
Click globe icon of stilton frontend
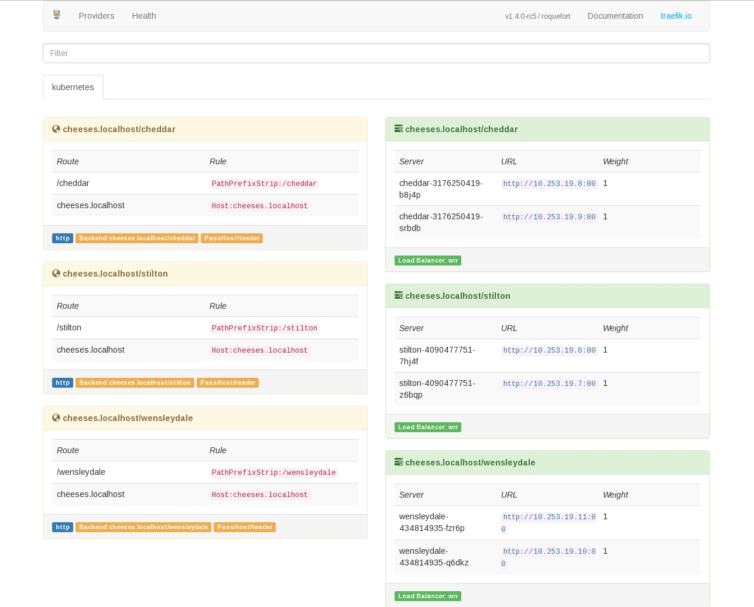[x=56, y=274]
